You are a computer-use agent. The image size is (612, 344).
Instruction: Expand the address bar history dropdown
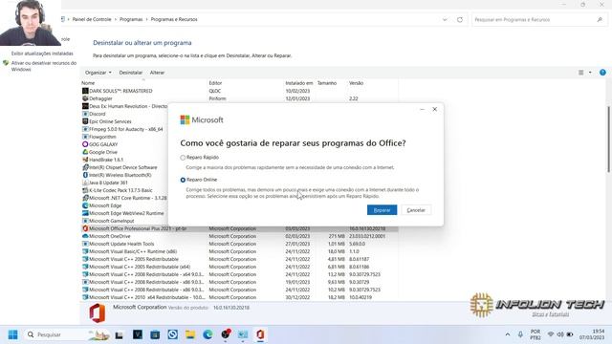[x=445, y=19]
